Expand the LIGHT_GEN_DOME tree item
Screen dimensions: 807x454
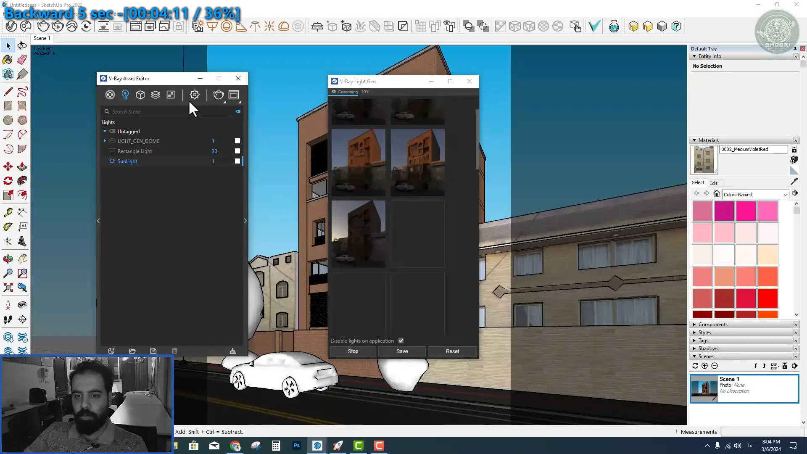105,141
